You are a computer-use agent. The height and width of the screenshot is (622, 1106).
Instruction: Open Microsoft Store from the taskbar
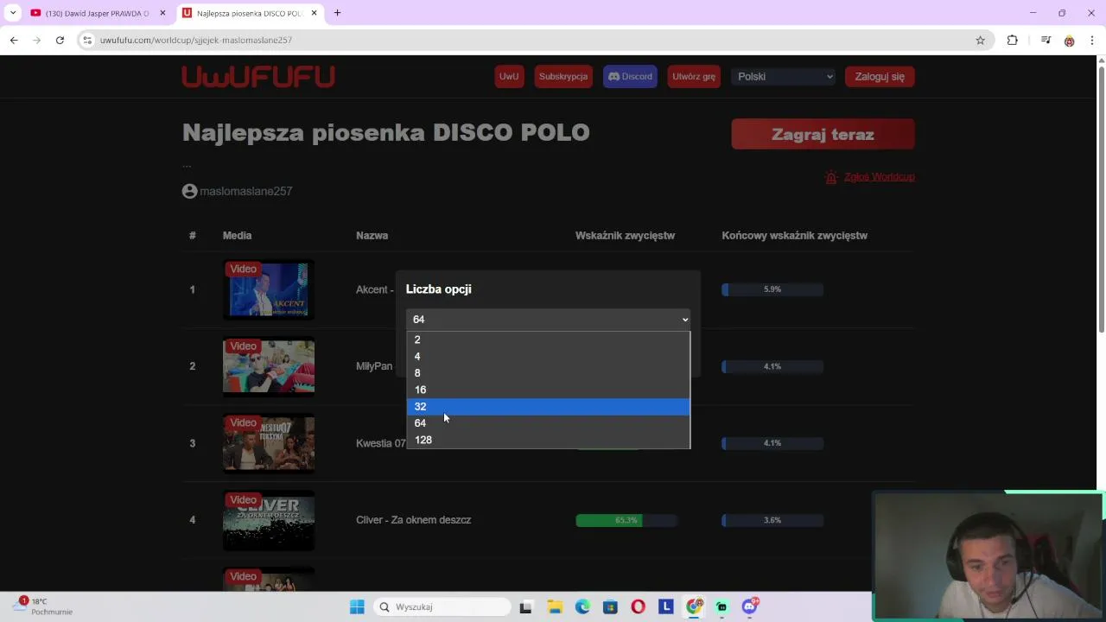pyautogui.click(x=610, y=607)
